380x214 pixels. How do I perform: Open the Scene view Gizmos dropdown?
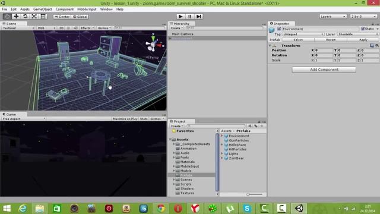104,28
